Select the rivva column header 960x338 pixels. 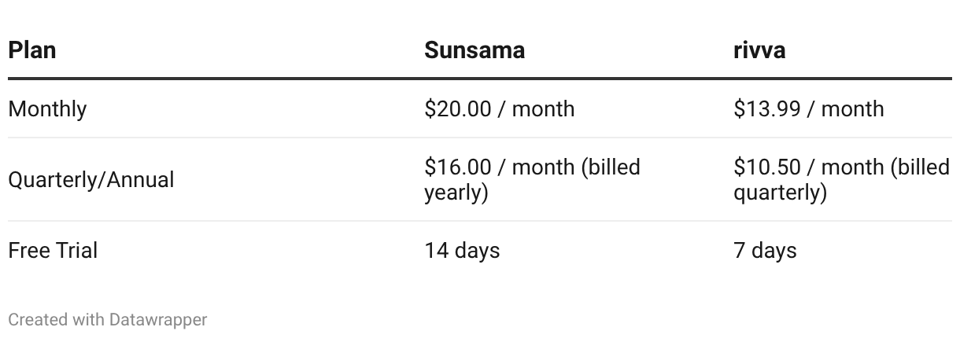[759, 50]
